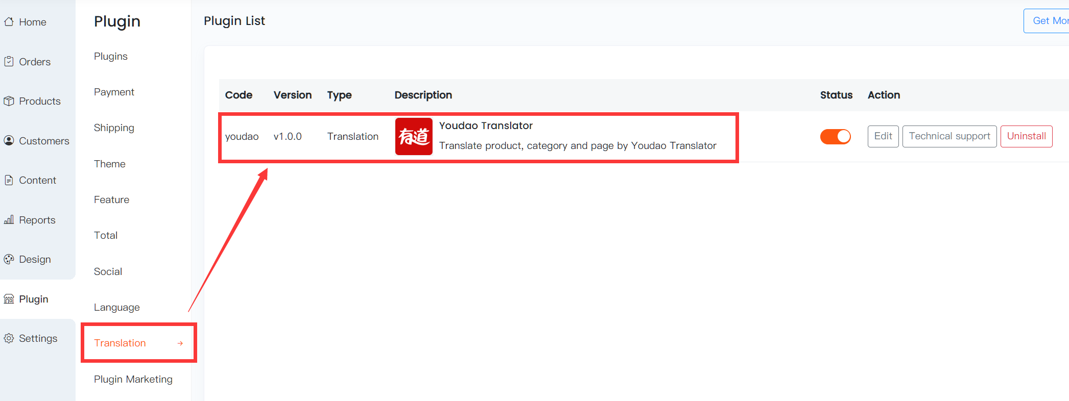Click the Version column header
1069x401 pixels.
[293, 95]
